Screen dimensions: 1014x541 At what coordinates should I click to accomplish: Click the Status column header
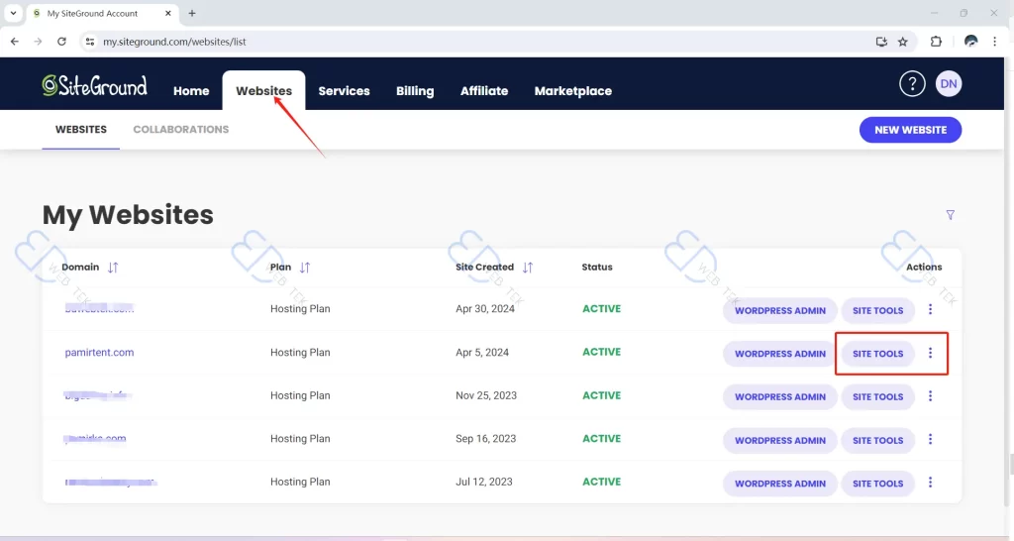(x=597, y=268)
